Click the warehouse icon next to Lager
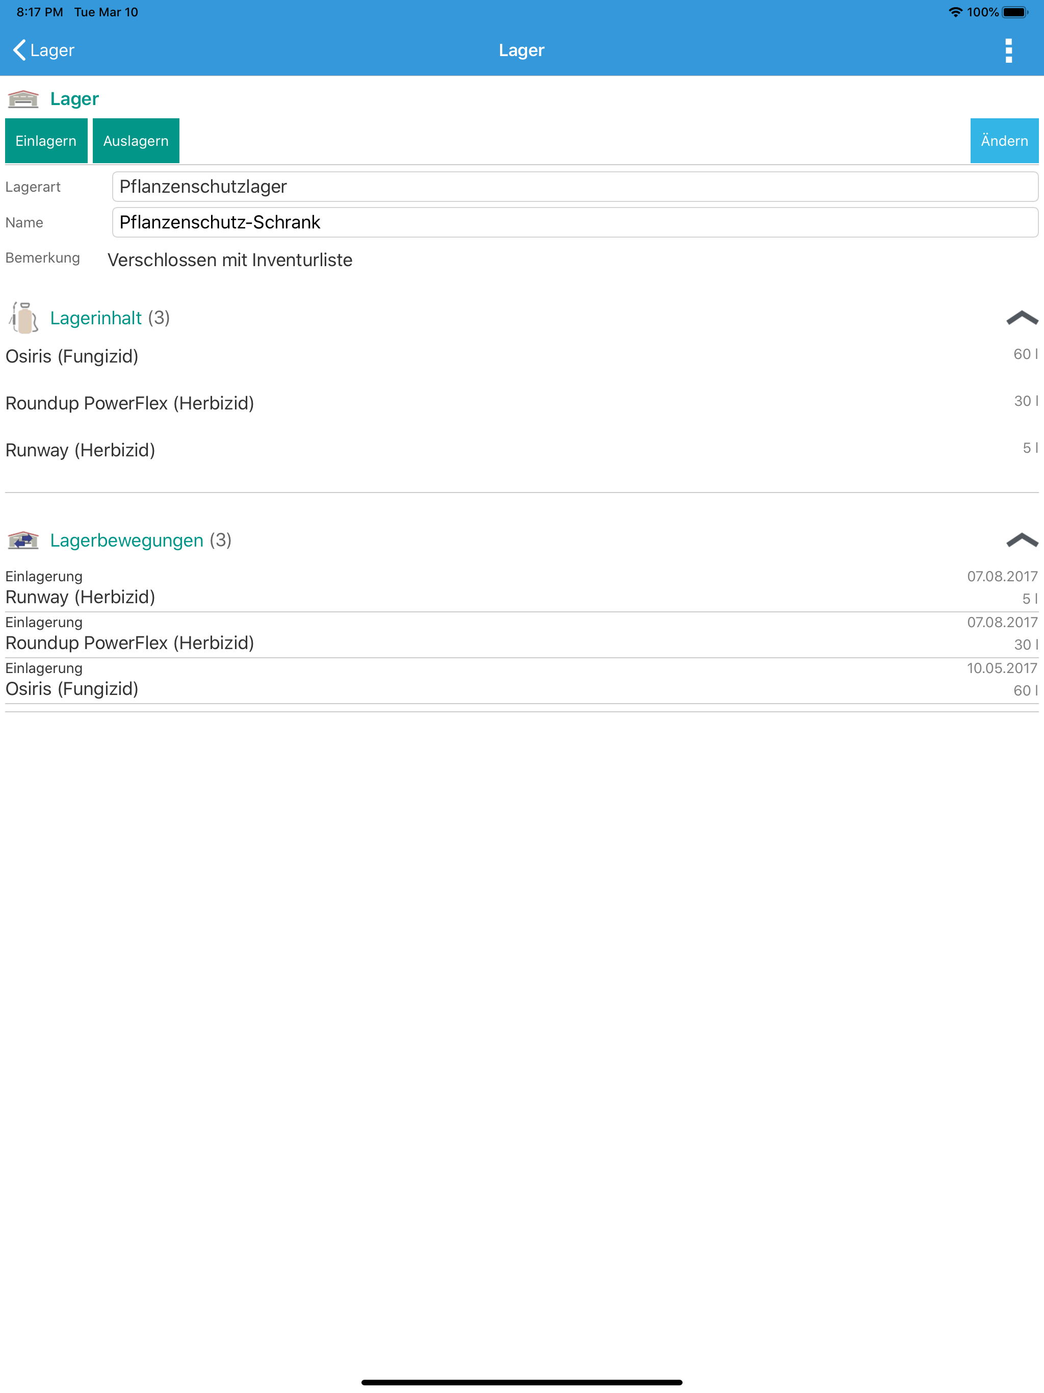 click(x=23, y=99)
